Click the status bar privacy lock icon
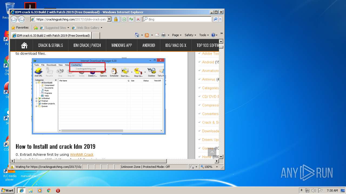This screenshot has width=346, height=194. point(192,167)
